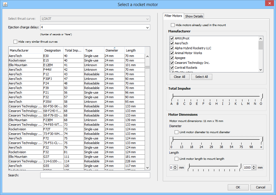Select the Cesaroni 114-G100 motor row
The height and width of the screenshot is (195, 276).
pyautogui.click(x=77, y=161)
